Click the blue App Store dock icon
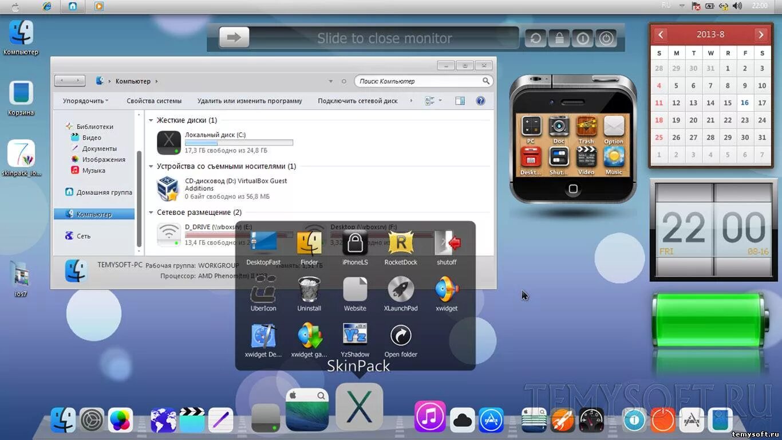The width and height of the screenshot is (782, 440). pos(491,421)
